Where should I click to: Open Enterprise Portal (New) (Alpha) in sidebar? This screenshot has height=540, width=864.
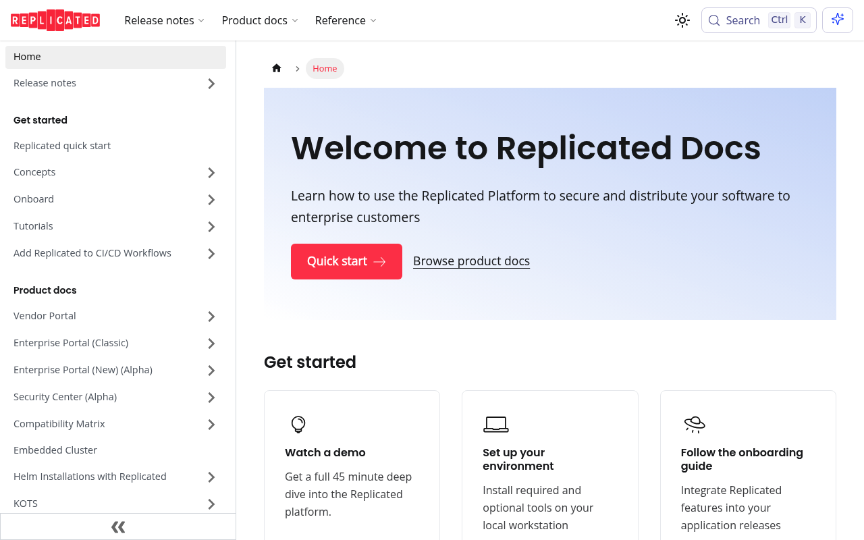(83, 370)
